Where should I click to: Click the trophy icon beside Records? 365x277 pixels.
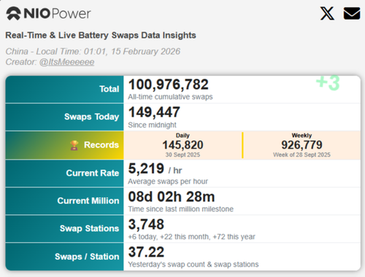click(x=74, y=145)
